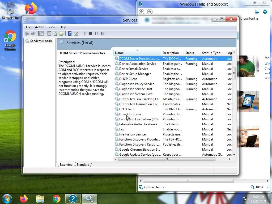
Task: Click the back arrow in Windows Help and Support
Action: tap(142, 12)
